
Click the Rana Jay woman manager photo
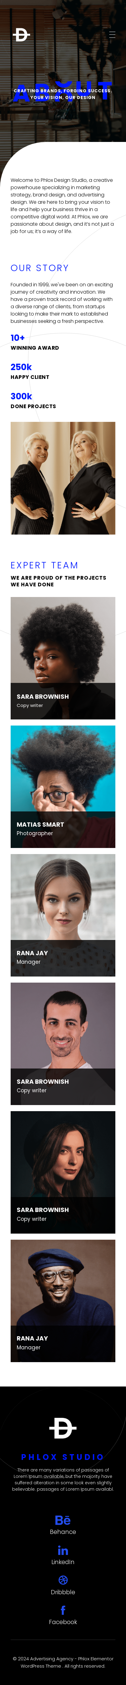pyautogui.click(x=63, y=915)
